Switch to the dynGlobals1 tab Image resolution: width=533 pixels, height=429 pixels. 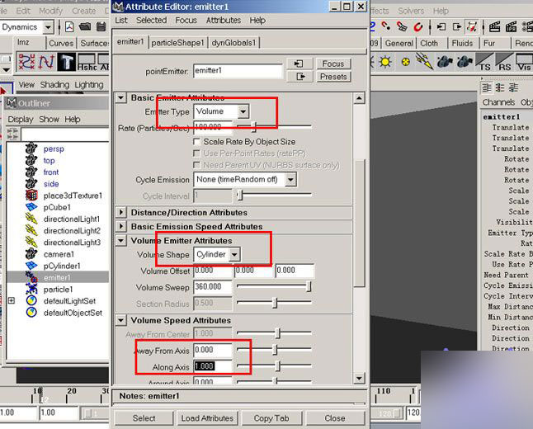[233, 43]
